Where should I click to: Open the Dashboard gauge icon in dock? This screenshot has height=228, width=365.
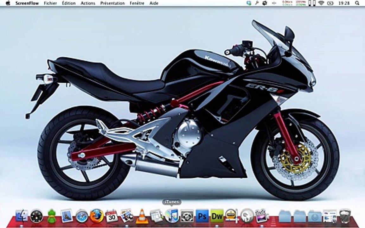36,216
